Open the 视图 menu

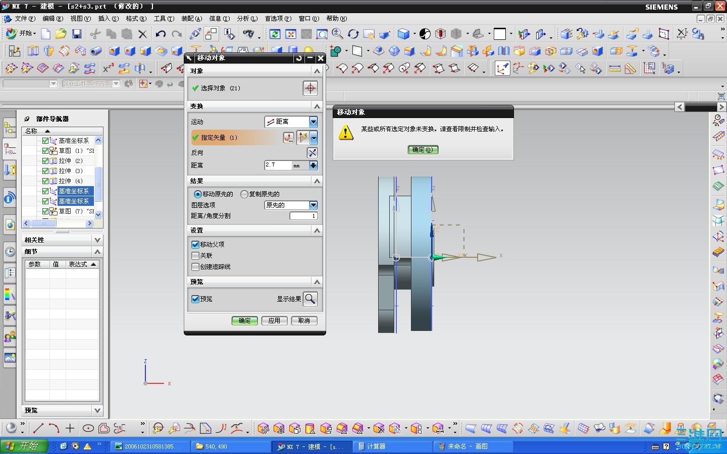pos(80,19)
